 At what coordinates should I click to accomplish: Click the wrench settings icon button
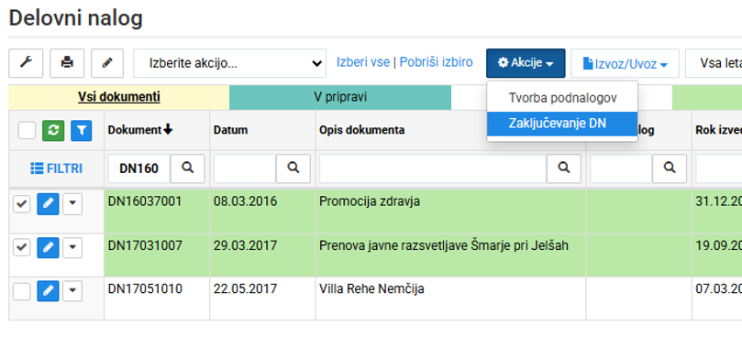click(x=26, y=63)
